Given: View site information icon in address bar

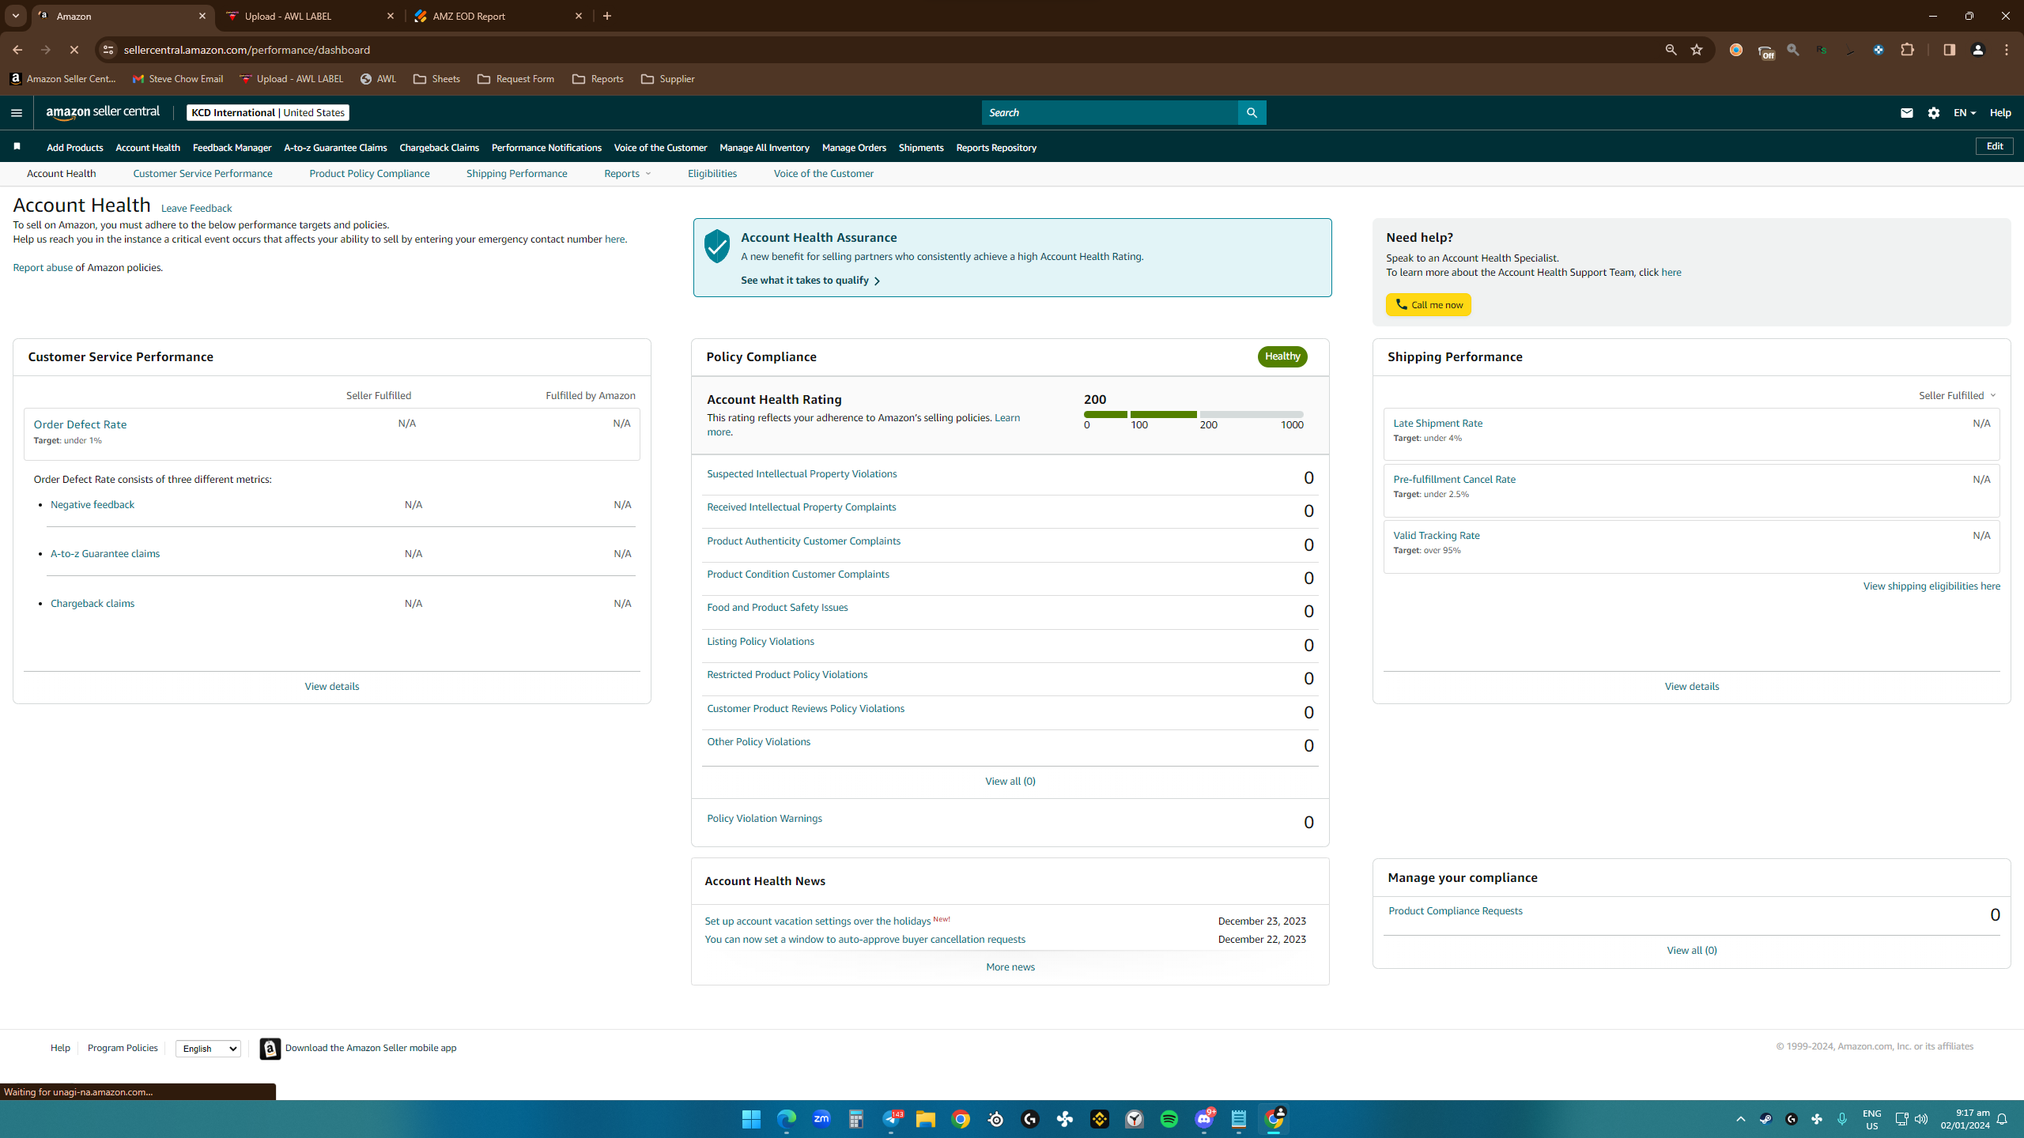Looking at the screenshot, I should 108,50.
